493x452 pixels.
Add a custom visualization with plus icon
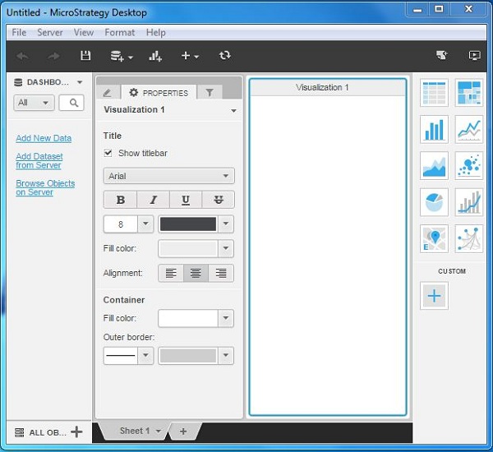[434, 296]
